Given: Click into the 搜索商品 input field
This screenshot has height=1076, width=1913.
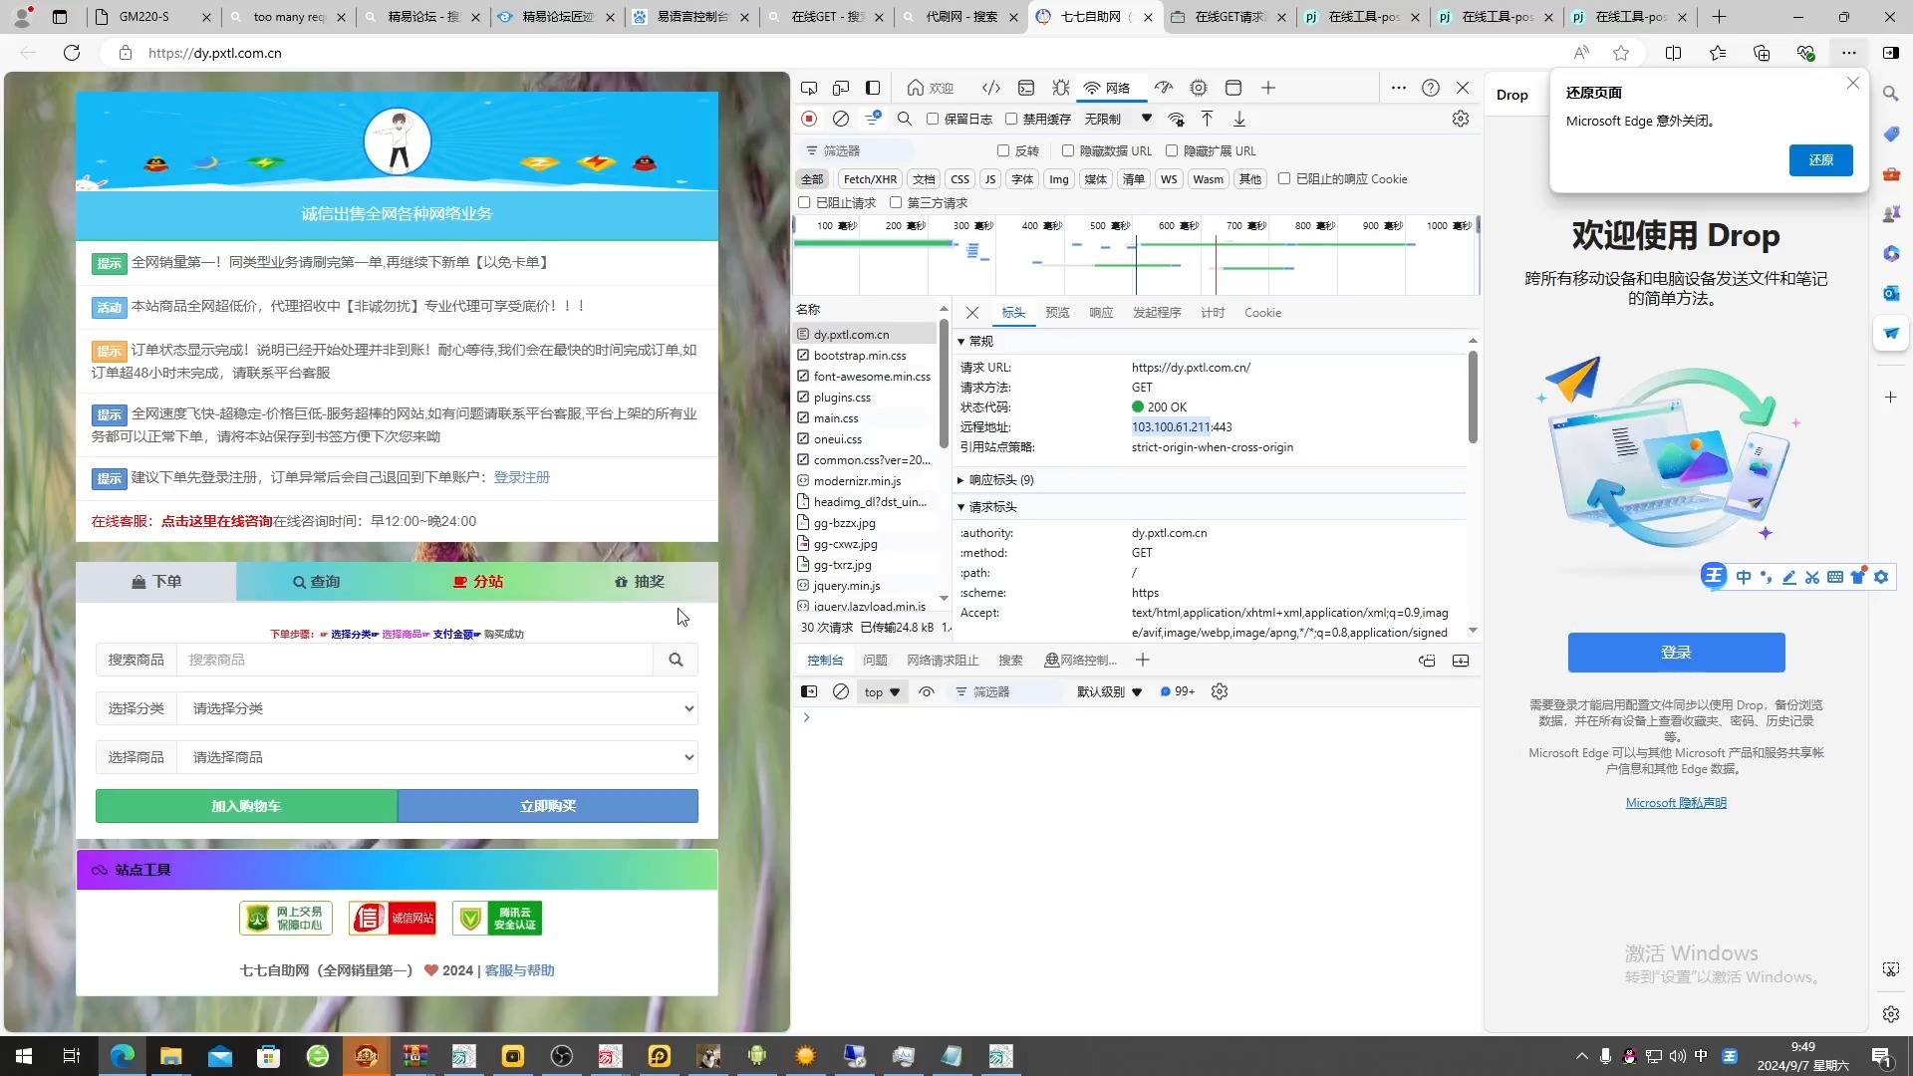Looking at the screenshot, I should point(414,660).
